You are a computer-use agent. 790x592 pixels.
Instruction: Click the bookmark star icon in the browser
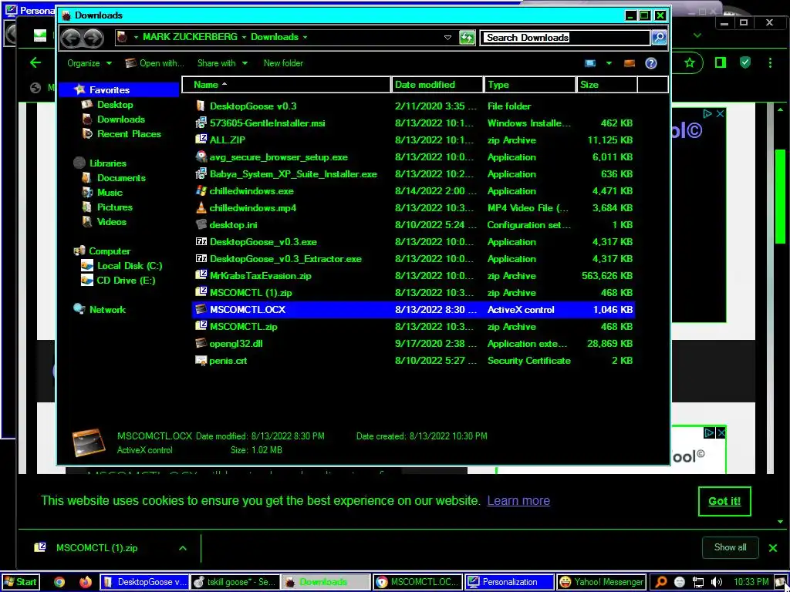689,62
